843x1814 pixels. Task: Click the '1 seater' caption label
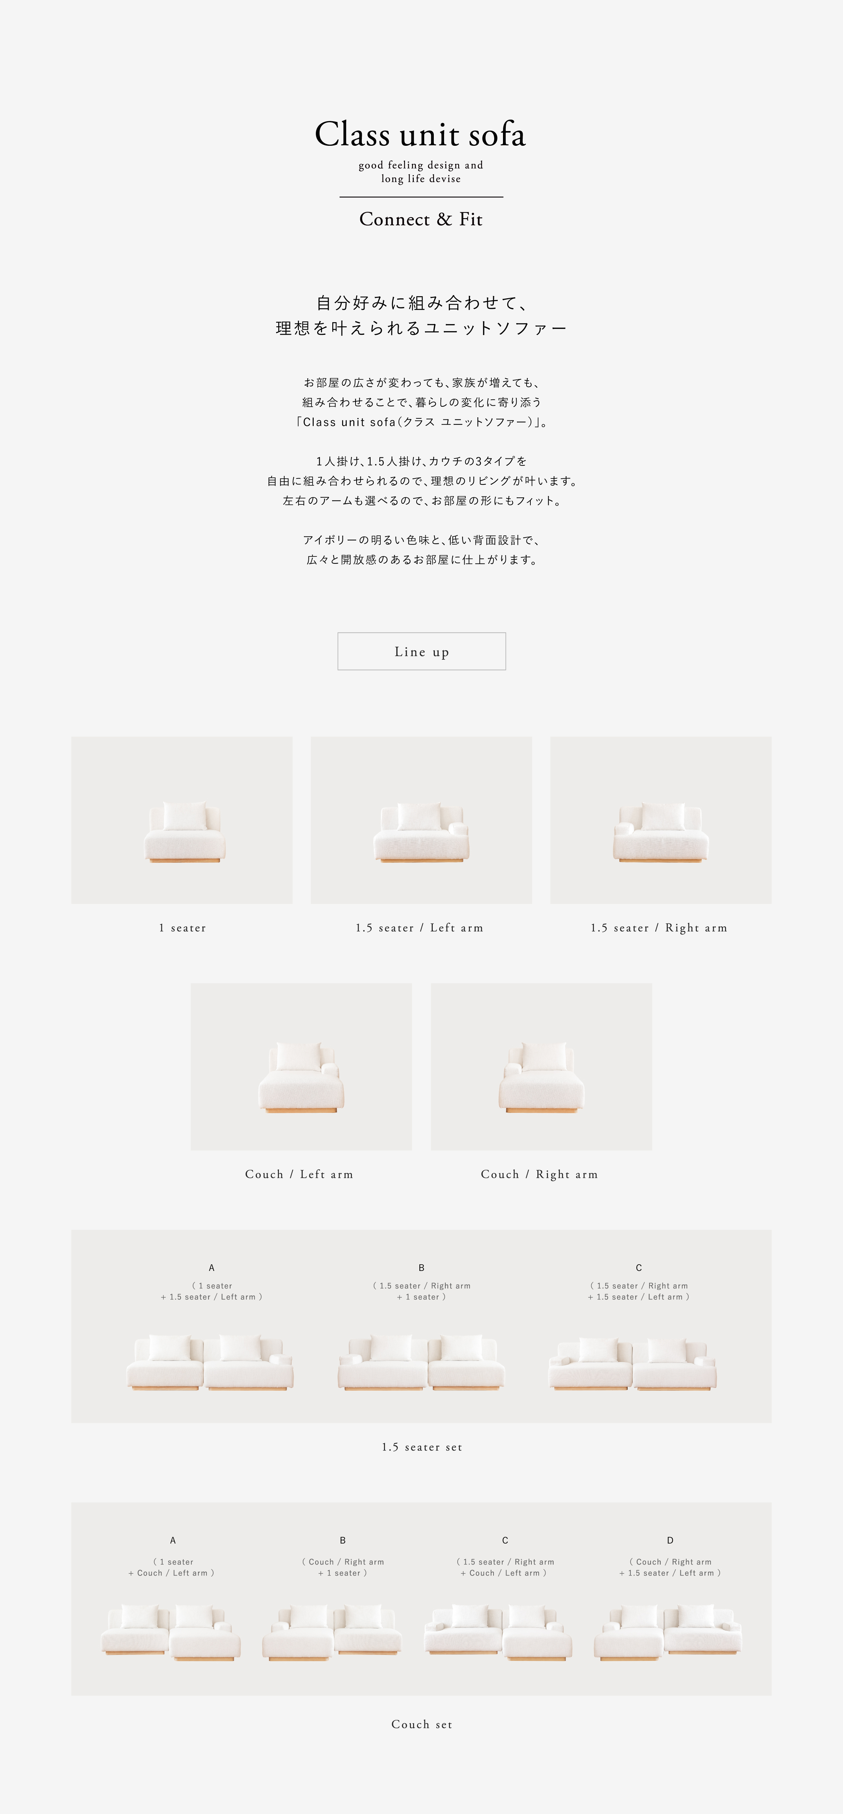(182, 928)
